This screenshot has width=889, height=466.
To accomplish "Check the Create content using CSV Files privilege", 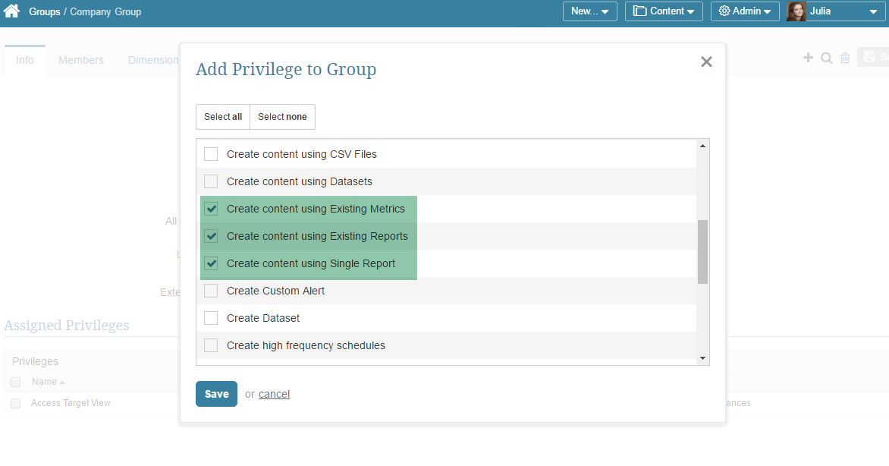I will pyautogui.click(x=210, y=154).
